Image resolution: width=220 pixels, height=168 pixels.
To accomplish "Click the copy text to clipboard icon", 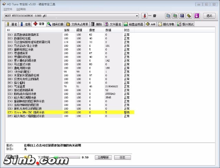I will (168, 16).
